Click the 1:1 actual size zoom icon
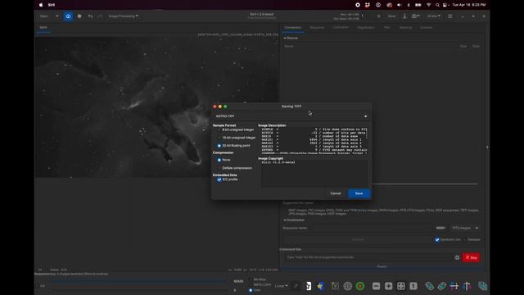This screenshot has width=524, height=295. tap(413, 286)
